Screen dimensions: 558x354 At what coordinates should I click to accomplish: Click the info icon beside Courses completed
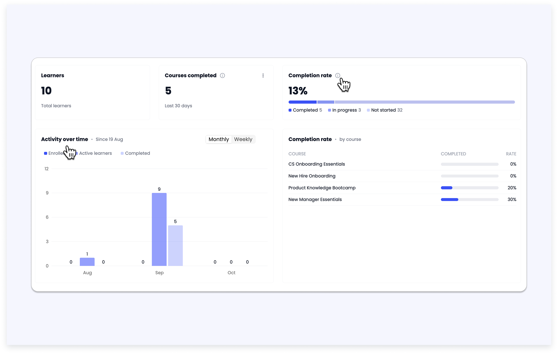(x=223, y=75)
